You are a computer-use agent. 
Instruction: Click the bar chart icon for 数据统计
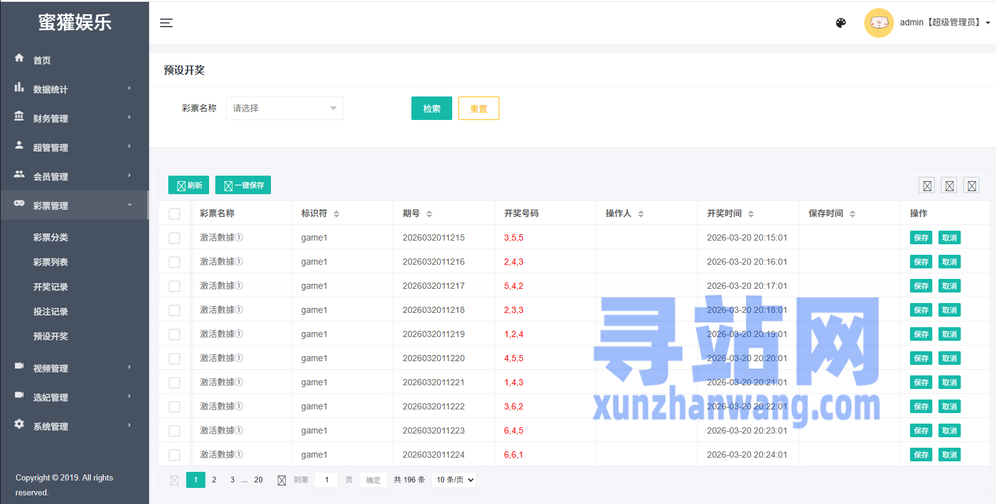pyautogui.click(x=19, y=88)
